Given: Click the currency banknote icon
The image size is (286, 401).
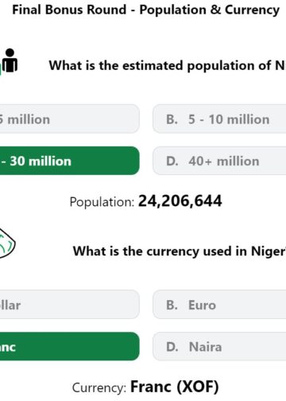Looking at the screenshot, I should point(7,243).
